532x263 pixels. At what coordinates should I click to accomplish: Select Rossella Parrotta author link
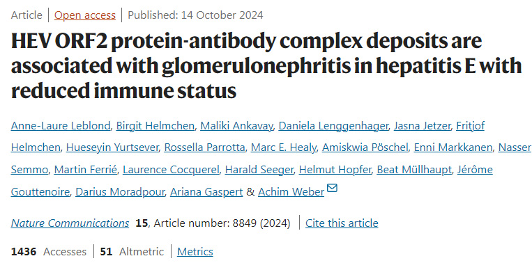point(204,148)
